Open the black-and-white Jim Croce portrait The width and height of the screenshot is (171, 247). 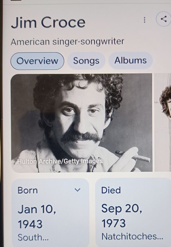point(81,123)
